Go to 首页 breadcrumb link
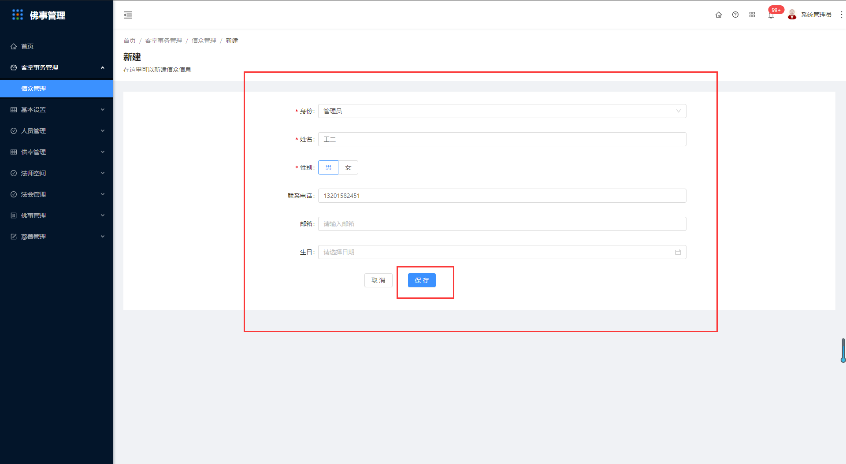 click(x=130, y=41)
